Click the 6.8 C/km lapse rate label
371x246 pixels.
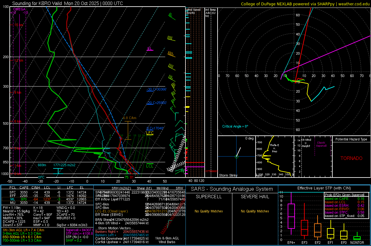pos(130,118)
